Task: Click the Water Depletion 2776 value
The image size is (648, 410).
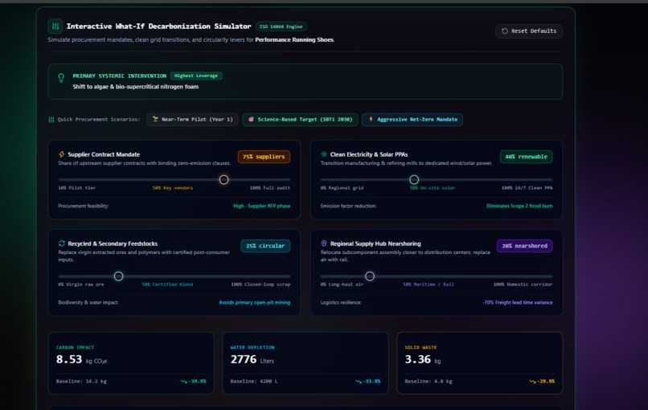Action: [244, 359]
